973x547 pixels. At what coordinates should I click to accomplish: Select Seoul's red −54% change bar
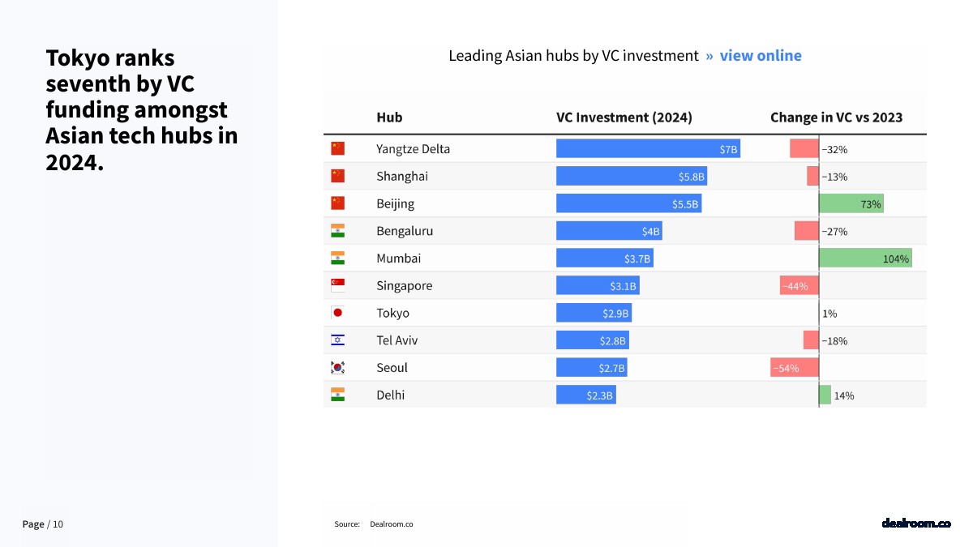795,368
